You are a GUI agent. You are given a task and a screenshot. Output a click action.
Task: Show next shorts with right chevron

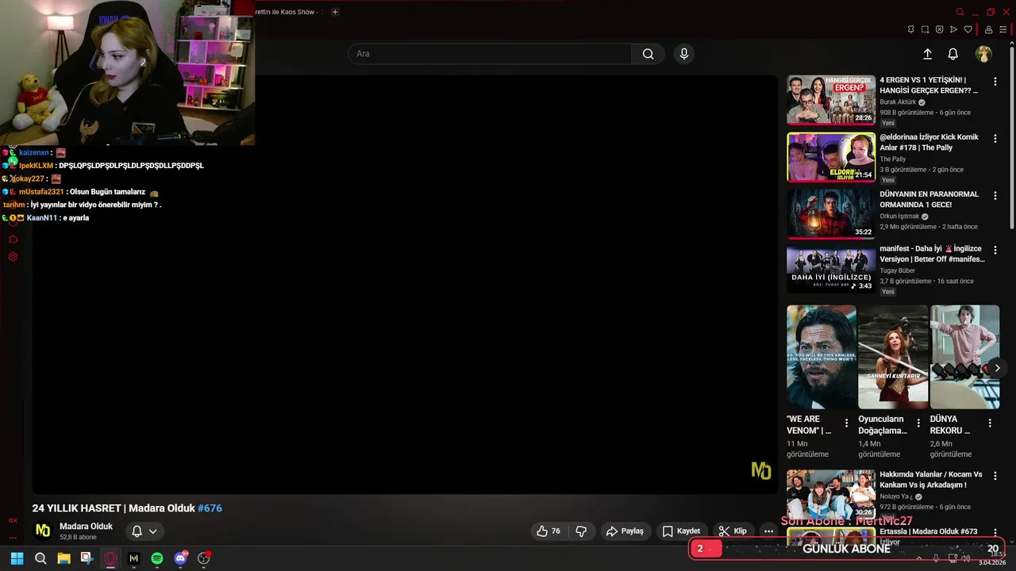[997, 368]
